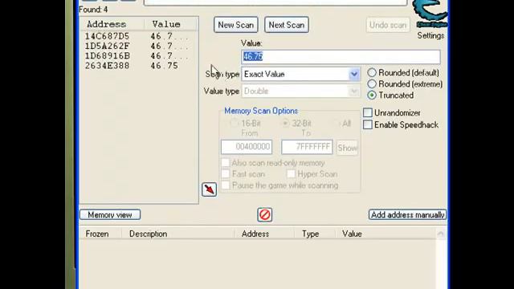Click Add address manually button
This screenshot has width=514, height=289.
pos(407,215)
